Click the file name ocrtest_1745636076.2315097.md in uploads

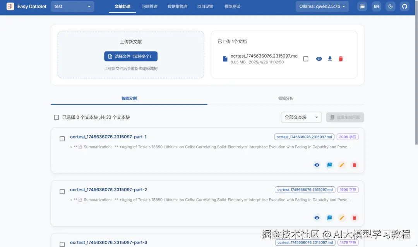tap(264, 56)
